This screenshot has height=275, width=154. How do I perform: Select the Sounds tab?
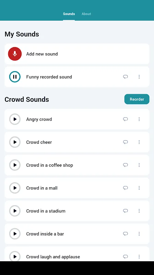(69, 14)
